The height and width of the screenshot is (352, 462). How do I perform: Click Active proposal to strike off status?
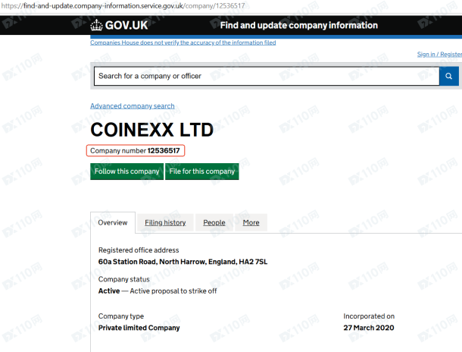click(x=173, y=291)
